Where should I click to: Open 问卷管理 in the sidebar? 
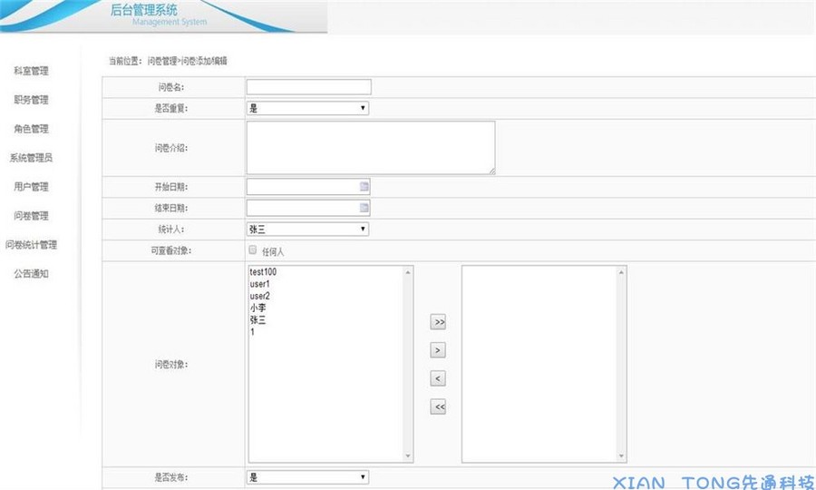[31, 216]
